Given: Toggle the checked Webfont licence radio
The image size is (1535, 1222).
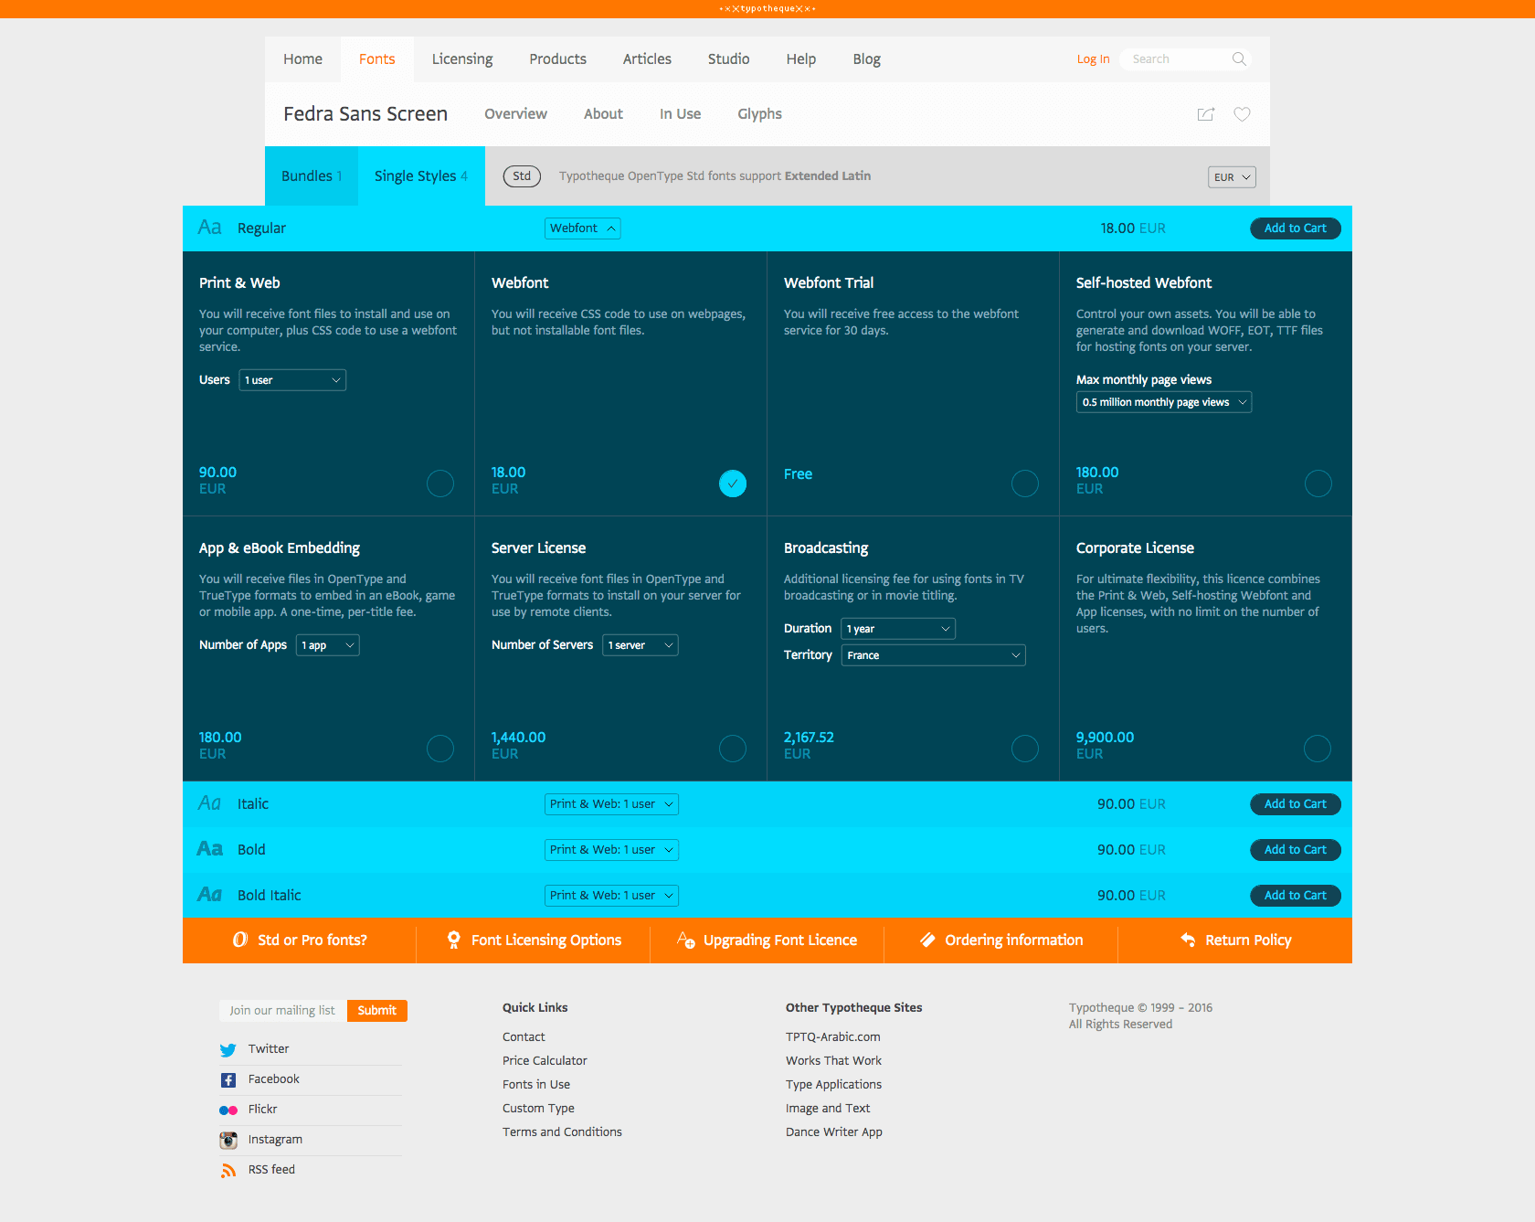Looking at the screenshot, I should click(x=733, y=483).
